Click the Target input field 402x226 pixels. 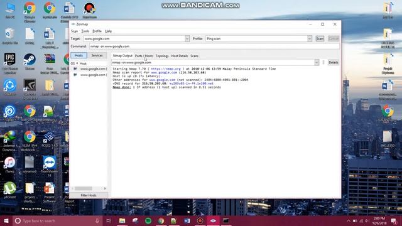(x=134, y=39)
